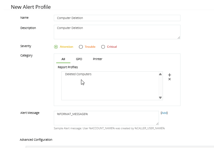
Task: Focus the Name input field
Action: (x=117, y=18)
